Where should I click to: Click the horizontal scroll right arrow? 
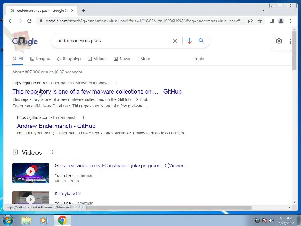pos(290,207)
